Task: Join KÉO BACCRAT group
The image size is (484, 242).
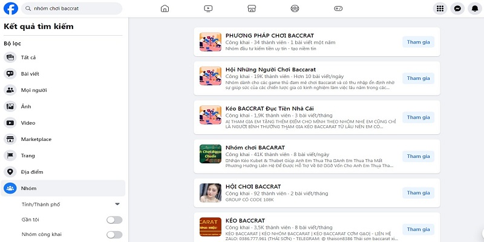Action: tap(418, 229)
